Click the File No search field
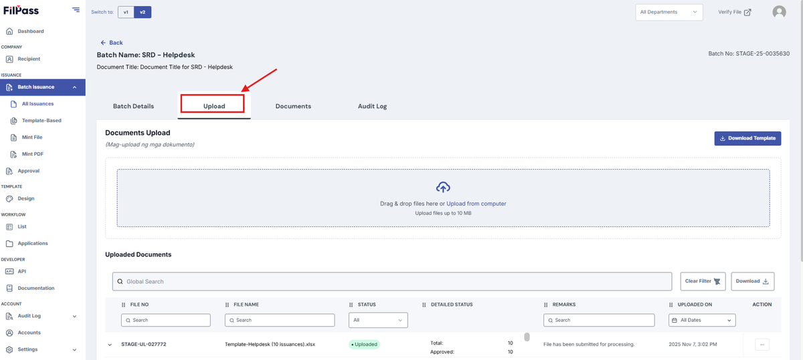The height and width of the screenshot is (360, 803). pos(165,320)
